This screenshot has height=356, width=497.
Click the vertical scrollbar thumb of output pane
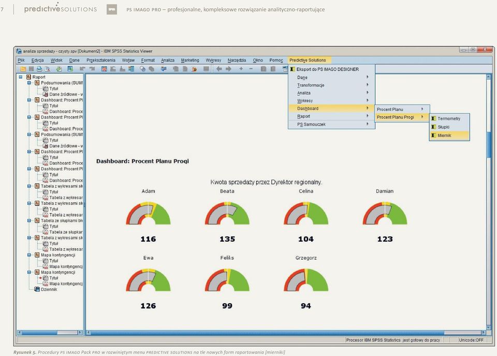[x=488, y=144]
